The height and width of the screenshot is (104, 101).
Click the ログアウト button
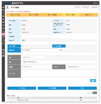point(96,3)
